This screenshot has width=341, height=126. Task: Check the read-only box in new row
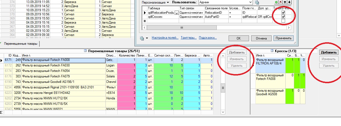pyautogui.click(x=283, y=21)
